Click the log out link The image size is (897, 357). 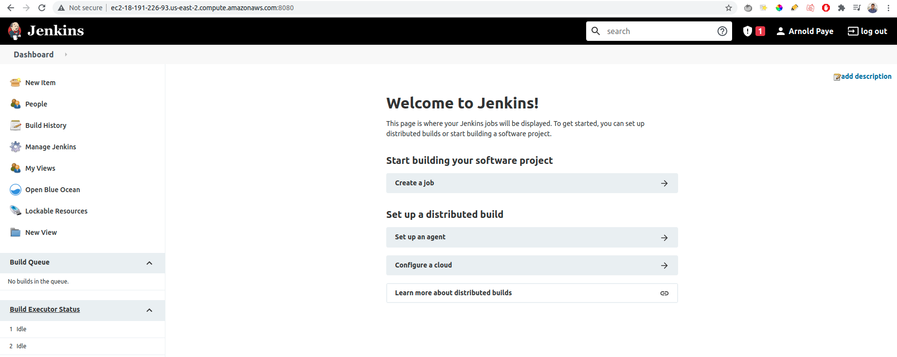874,31
